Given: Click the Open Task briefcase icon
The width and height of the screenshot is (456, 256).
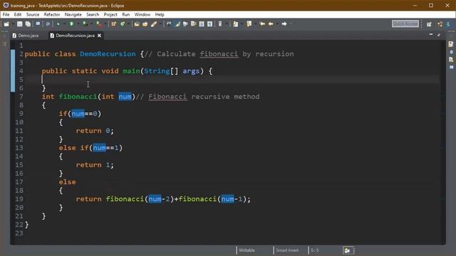Looking at the screenshot, I should click(145, 23).
